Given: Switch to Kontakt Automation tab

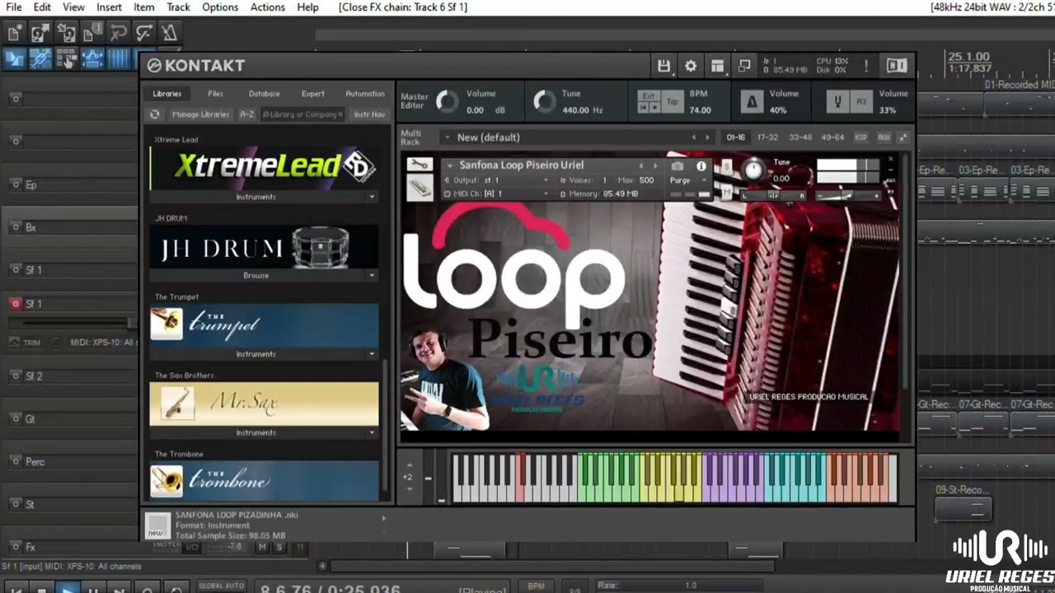Looking at the screenshot, I should 364,94.
